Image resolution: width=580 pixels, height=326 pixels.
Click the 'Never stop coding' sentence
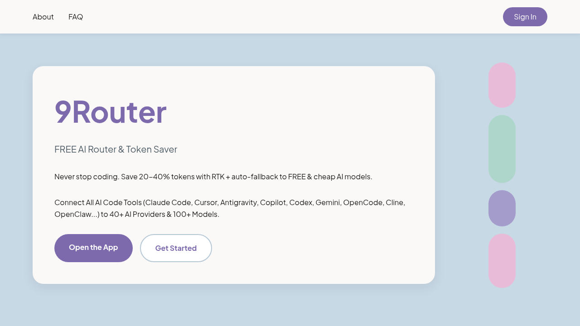tap(213, 177)
